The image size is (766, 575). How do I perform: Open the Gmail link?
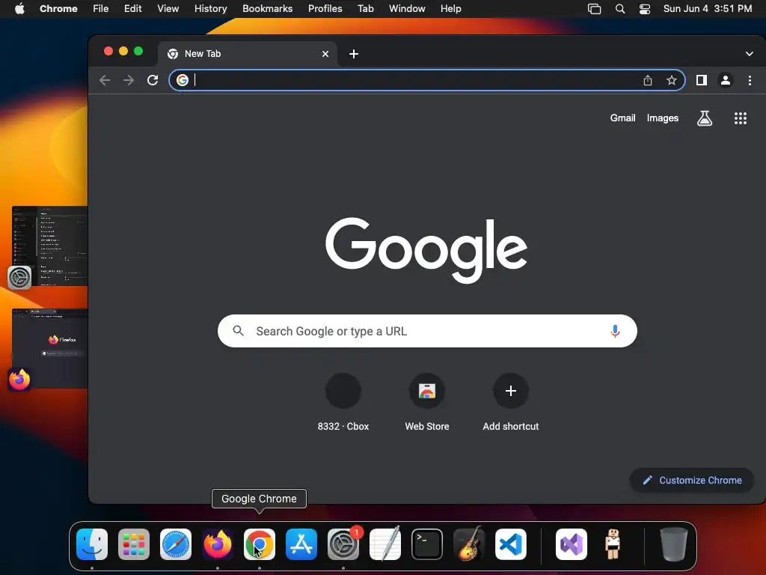622,118
